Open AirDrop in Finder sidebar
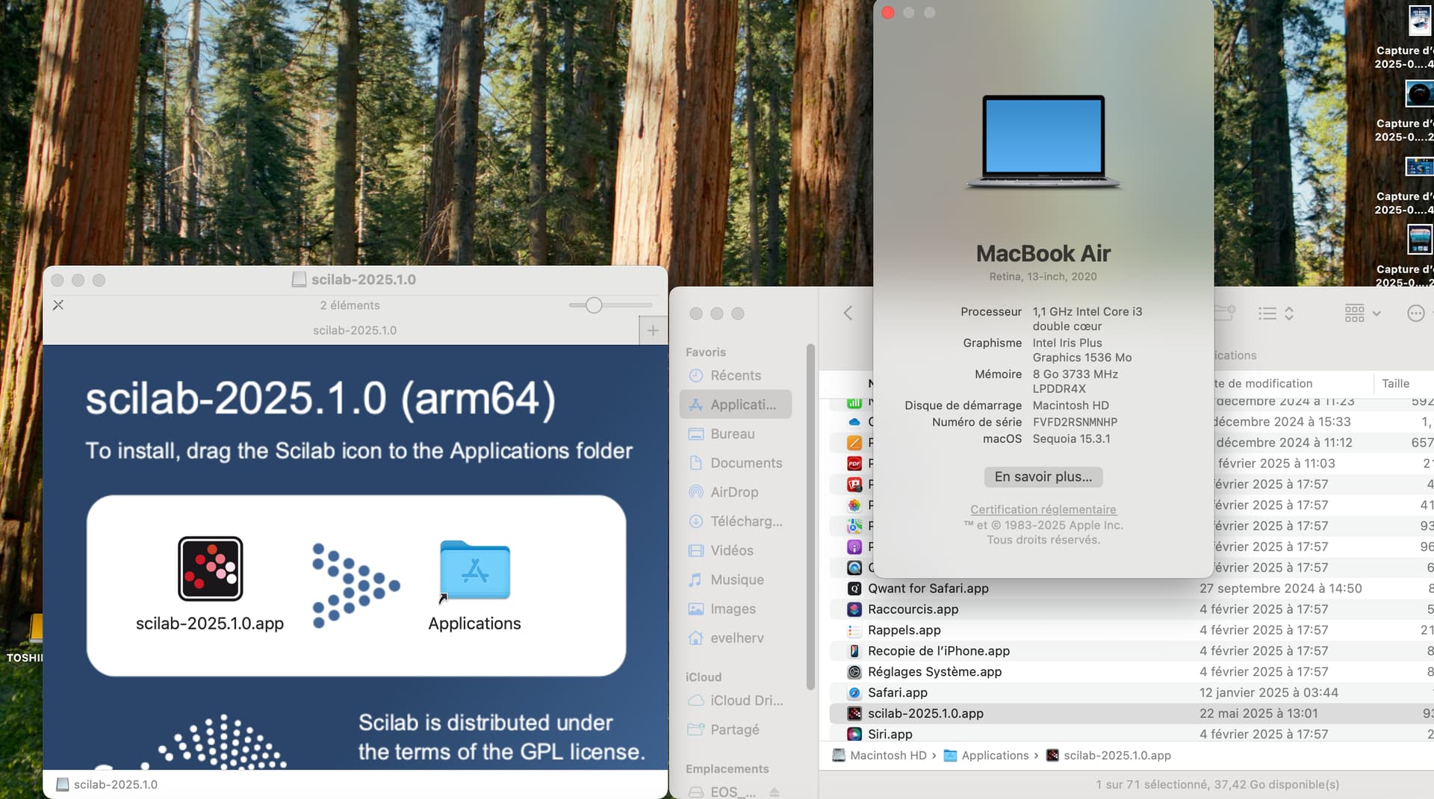 (736, 492)
